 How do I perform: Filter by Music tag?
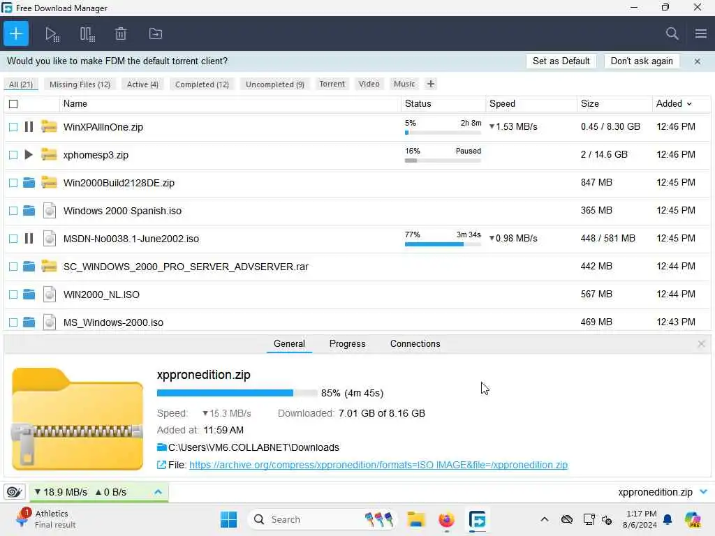404,84
